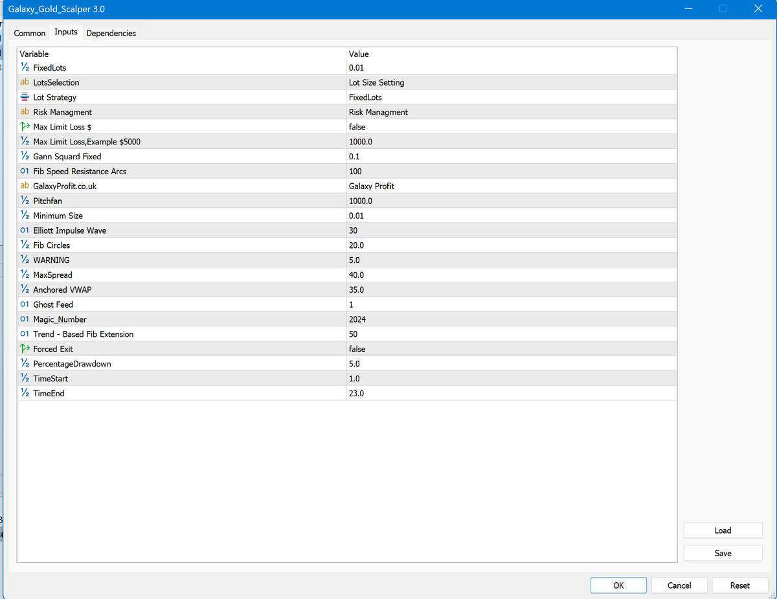Screen dimensions: 777x599
Task: Click the integer icon beside Fib Speed Resistance Arcs
Action: point(25,172)
